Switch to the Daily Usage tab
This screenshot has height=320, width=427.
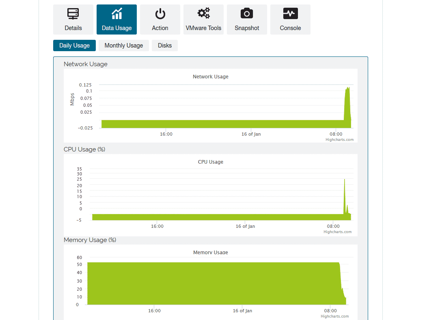coord(74,45)
